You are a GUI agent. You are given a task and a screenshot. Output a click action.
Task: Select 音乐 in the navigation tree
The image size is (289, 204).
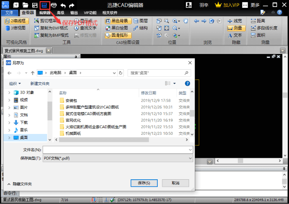[24, 130]
